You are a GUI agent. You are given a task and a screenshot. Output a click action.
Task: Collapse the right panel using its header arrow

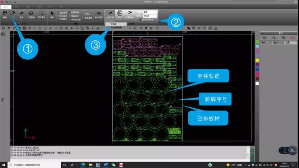click(x=262, y=33)
